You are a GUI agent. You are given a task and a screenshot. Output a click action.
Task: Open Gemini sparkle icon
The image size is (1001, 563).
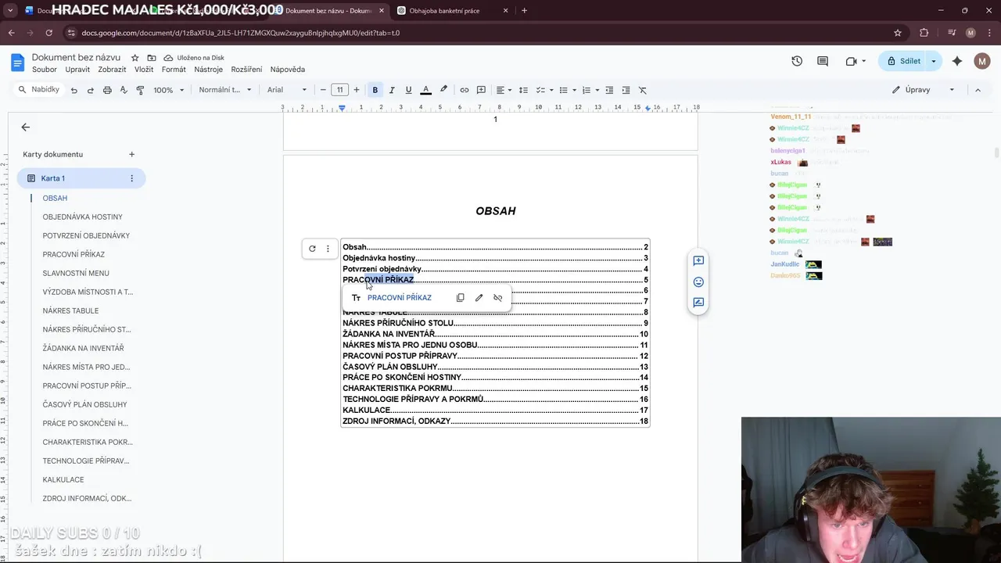(957, 61)
